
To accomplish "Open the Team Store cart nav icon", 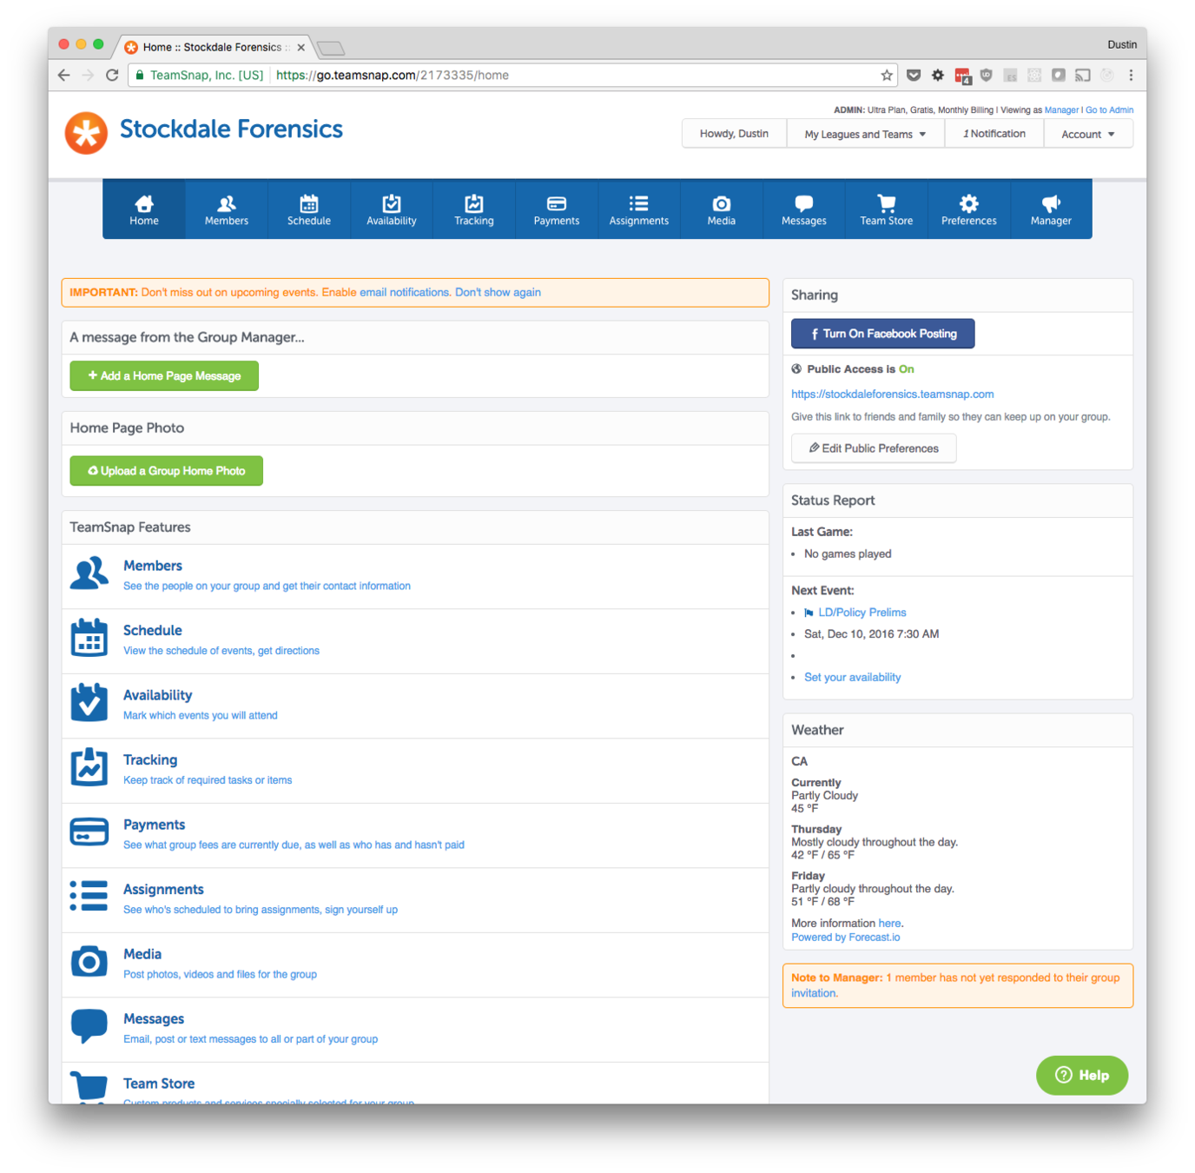I will pyautogui.click(x=887, y=209).
